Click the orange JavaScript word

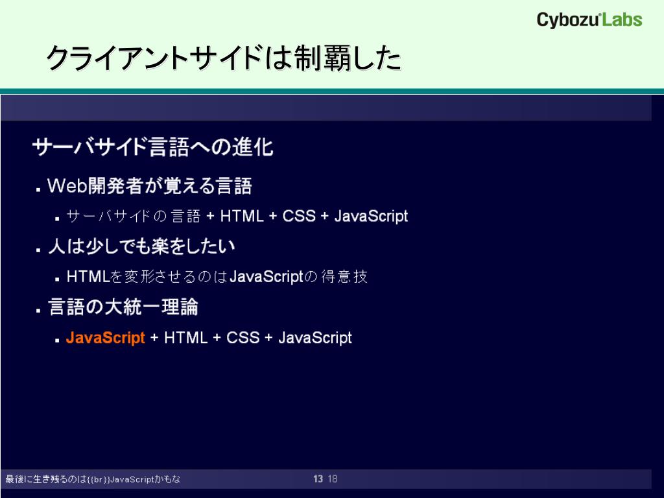coord(106,337)
